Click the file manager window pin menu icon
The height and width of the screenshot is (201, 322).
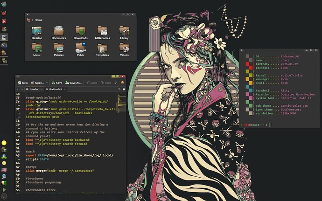[28, 14]
